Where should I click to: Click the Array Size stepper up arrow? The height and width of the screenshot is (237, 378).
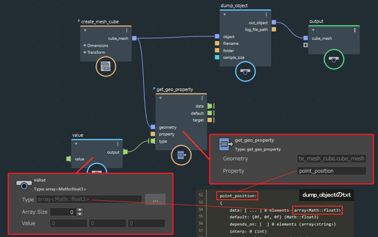(x=80, y=209)
